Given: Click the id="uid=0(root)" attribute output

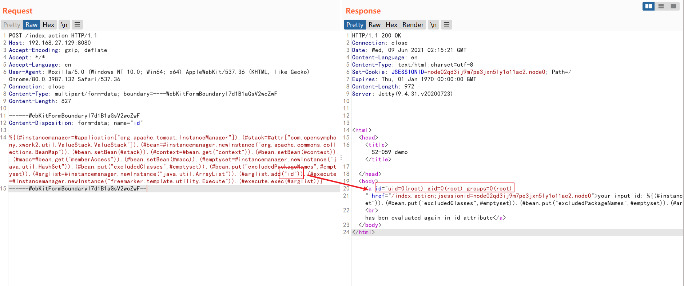Looking at the screenshot, I should point(444,188).
